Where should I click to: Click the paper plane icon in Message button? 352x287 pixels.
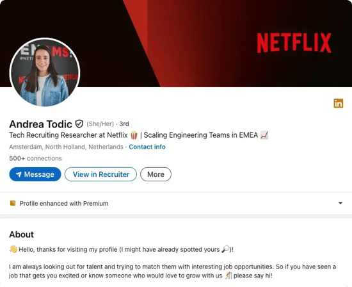[19, 174]
